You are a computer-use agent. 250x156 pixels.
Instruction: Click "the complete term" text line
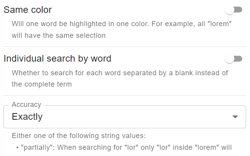[42, 84]
